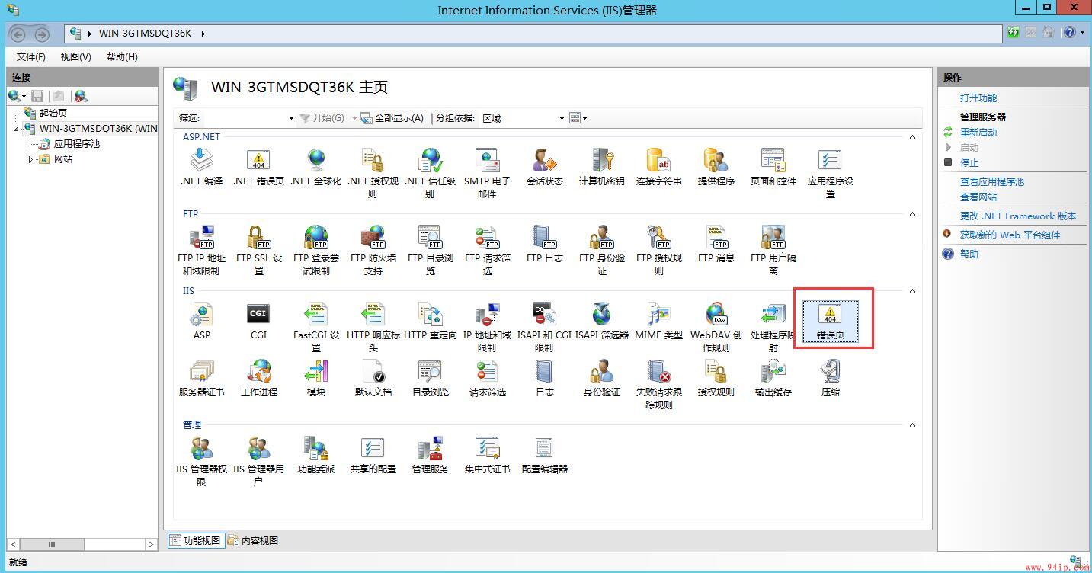The width and height of the screenshot is (1092, 573).
Task: Open the ASP feature in IIS group
Action: click(x=201, y=320)
